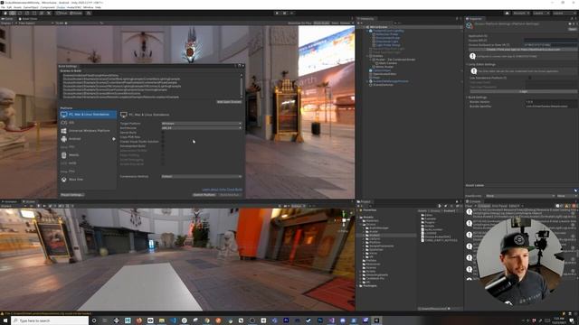The image size is (579, 325).
Task: Open the Layers dropdown
Action: click(x=540, y=13)
